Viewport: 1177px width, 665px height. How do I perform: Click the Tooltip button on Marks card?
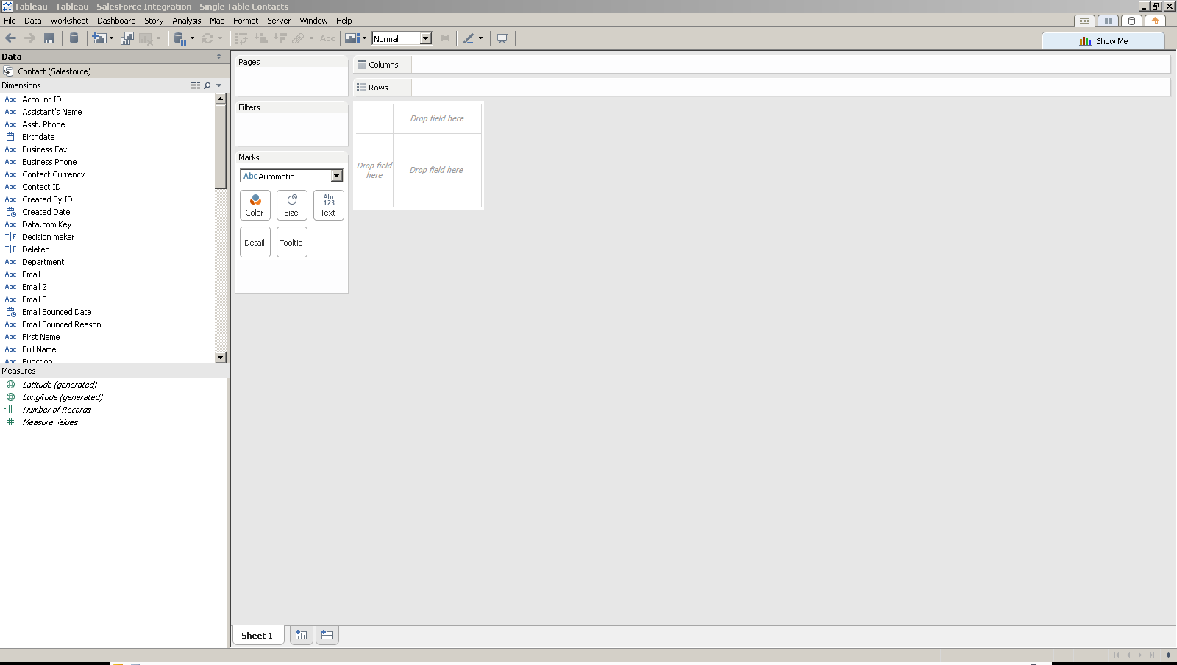[x=292, y=242]
